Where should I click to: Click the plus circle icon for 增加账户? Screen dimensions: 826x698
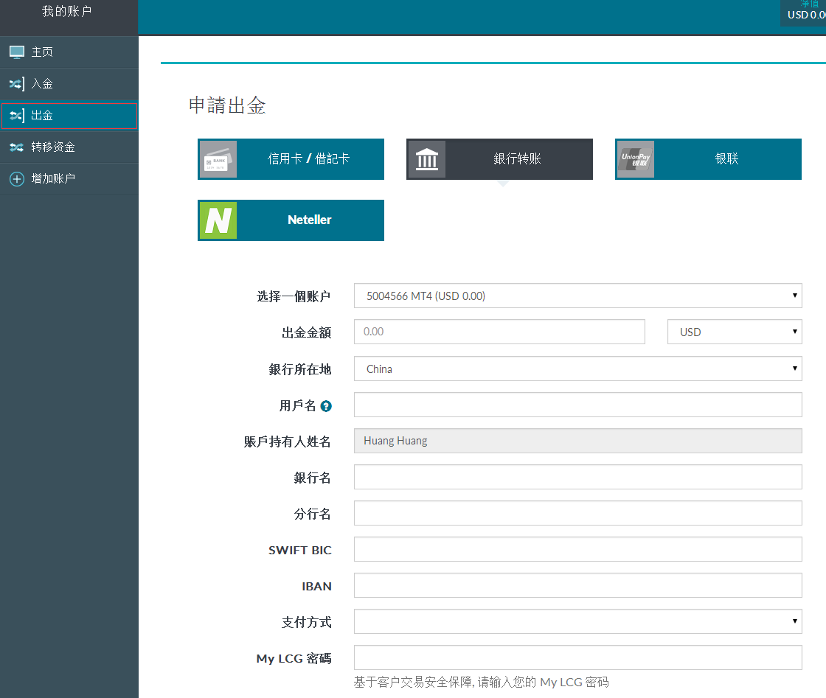point(16,179)
